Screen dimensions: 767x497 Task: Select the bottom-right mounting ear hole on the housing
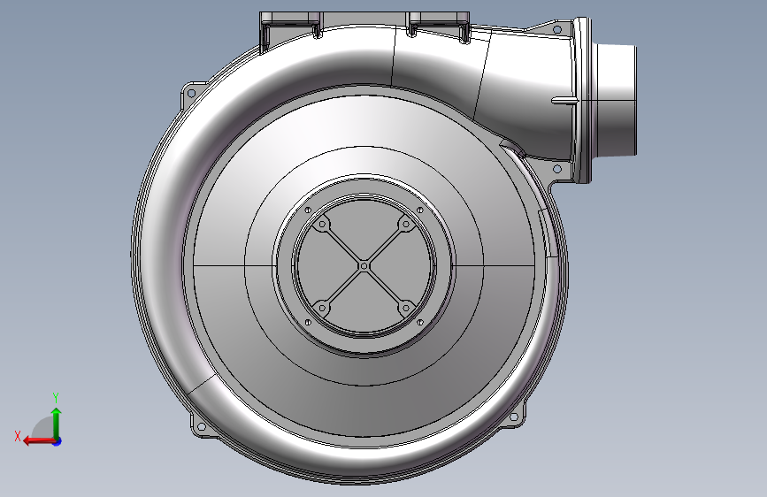[514, 417]
